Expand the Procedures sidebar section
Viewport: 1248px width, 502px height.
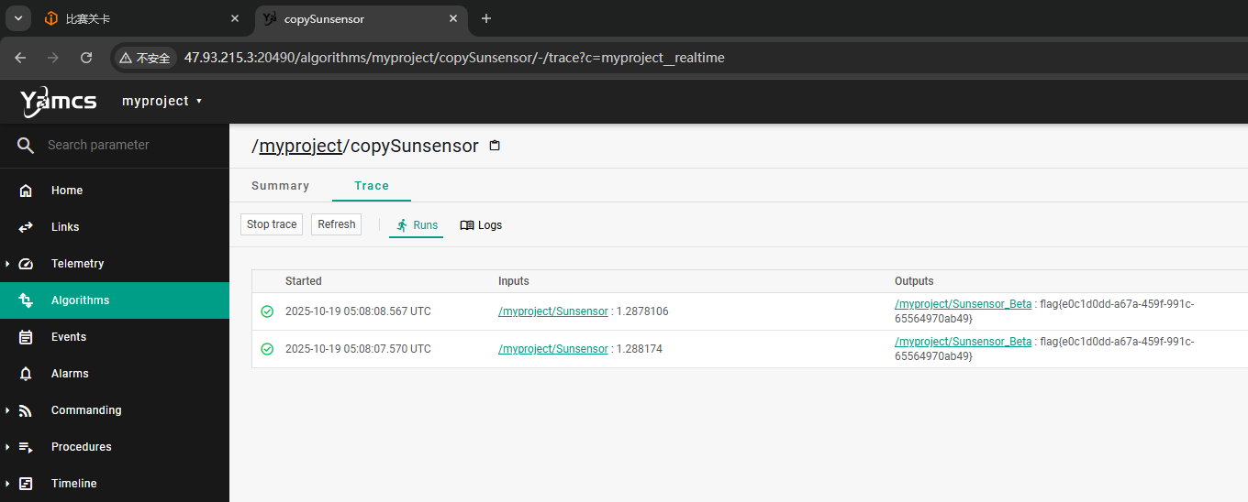[8, 447]
